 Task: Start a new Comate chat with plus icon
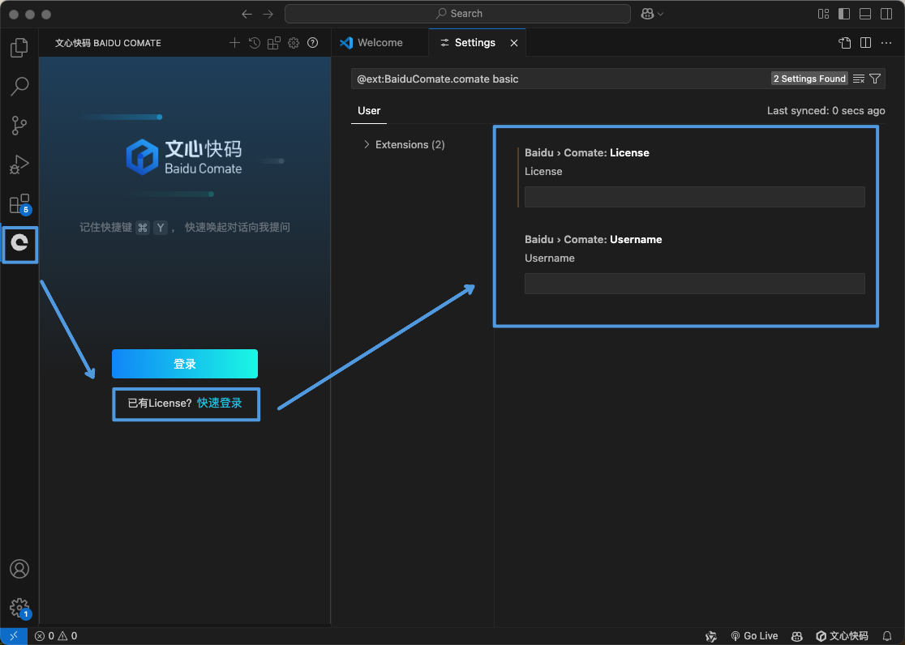(234, 43)
